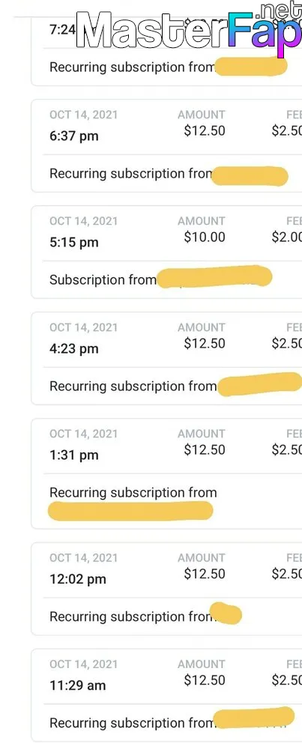Click the AMOUNT label in 11:29 am entry
Viewport: 302px width, 749px height.
(x=201, y=664)
